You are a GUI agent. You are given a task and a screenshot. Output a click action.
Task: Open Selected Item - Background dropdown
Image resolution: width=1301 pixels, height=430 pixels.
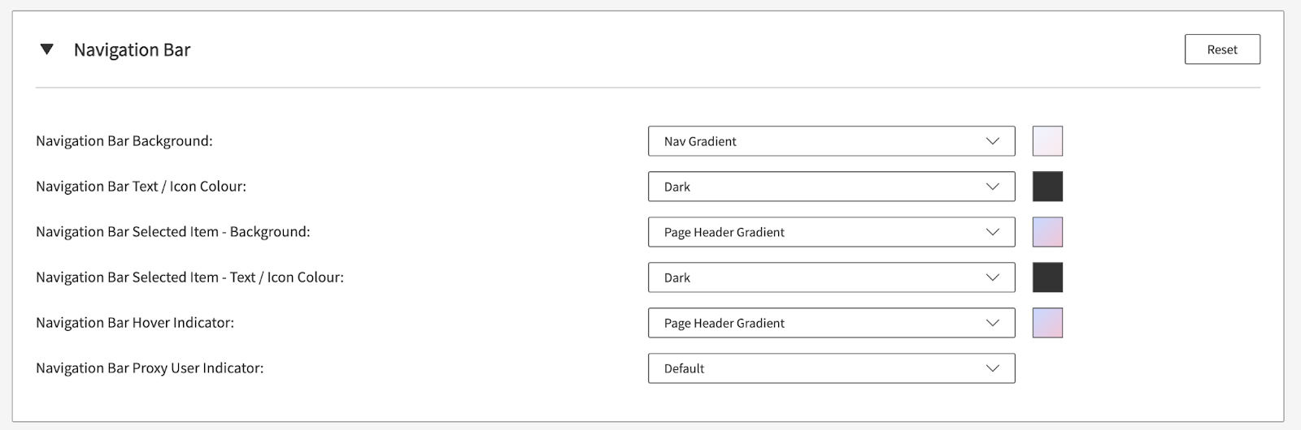[x=830, y=232]
